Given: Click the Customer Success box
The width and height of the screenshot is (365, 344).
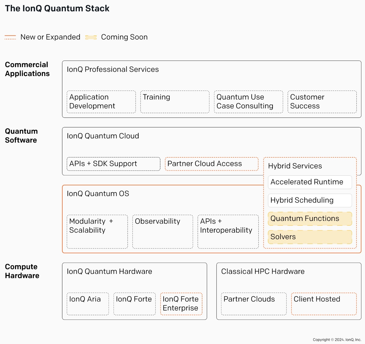Looking at the screenshot, I should coord(322,102).
